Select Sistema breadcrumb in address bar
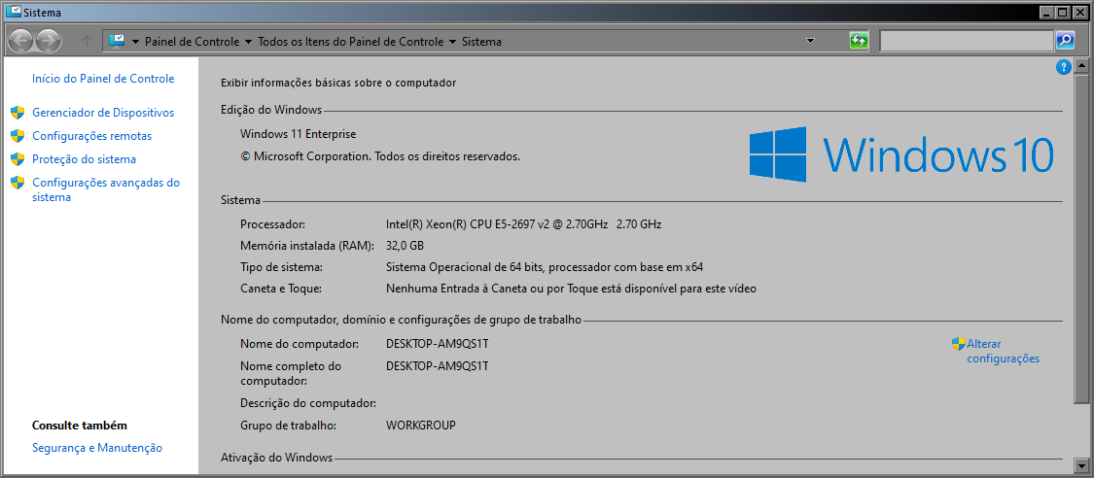 (x=481, y=42)
